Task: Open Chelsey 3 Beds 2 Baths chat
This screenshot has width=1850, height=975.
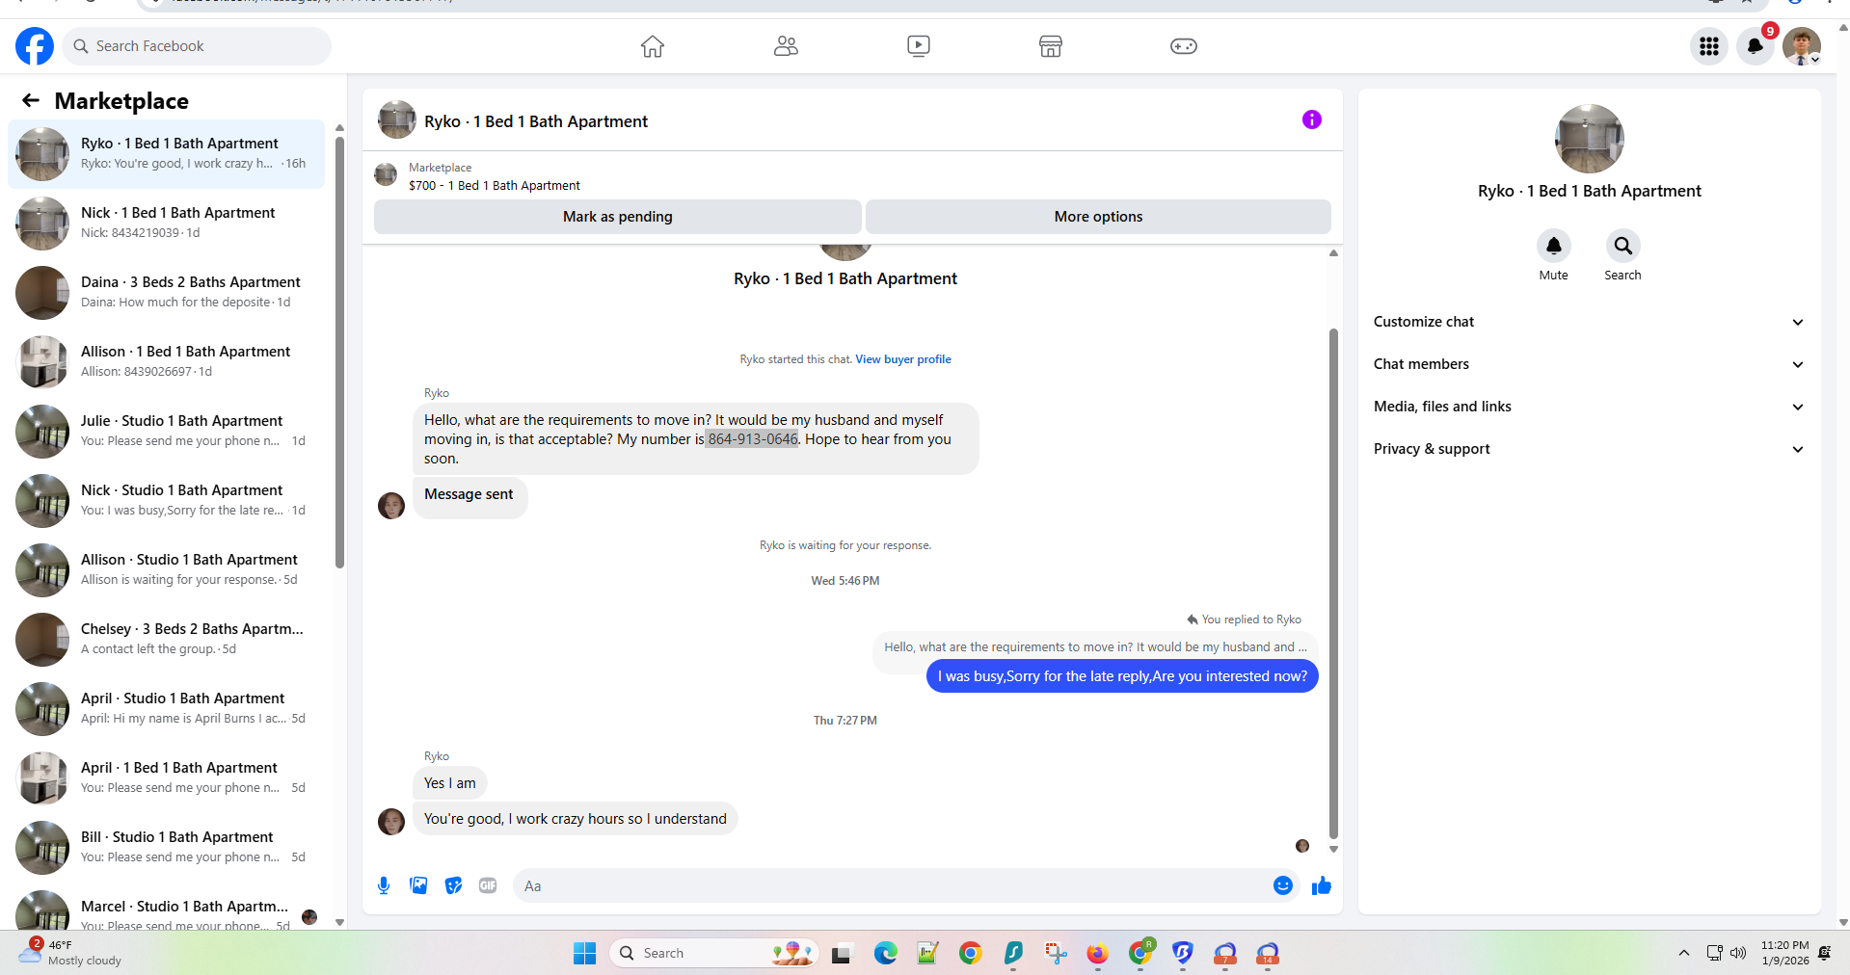Action: [166, 639]
